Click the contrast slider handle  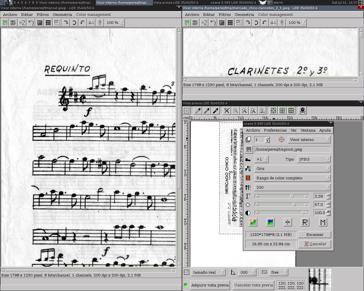303,213
